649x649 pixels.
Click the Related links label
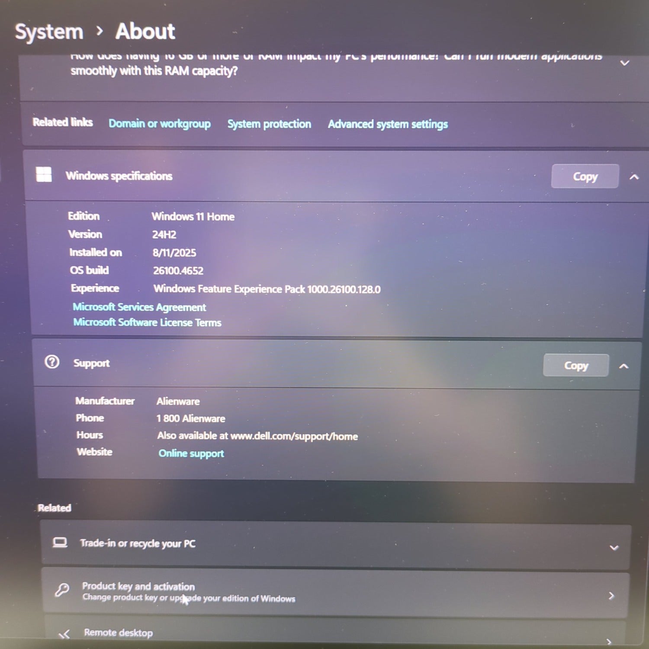click(63, 122)
